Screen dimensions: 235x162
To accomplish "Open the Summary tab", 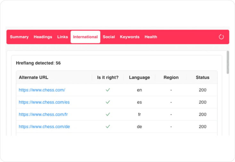I will pyautogui.click(x=19, y=37).
